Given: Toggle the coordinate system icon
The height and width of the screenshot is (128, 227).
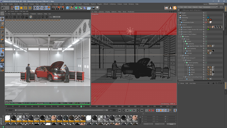Looking at the screenshot, I should [48, 8].
